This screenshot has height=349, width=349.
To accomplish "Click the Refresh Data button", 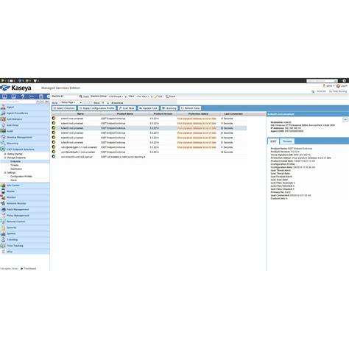I will [x=190, y=108].
